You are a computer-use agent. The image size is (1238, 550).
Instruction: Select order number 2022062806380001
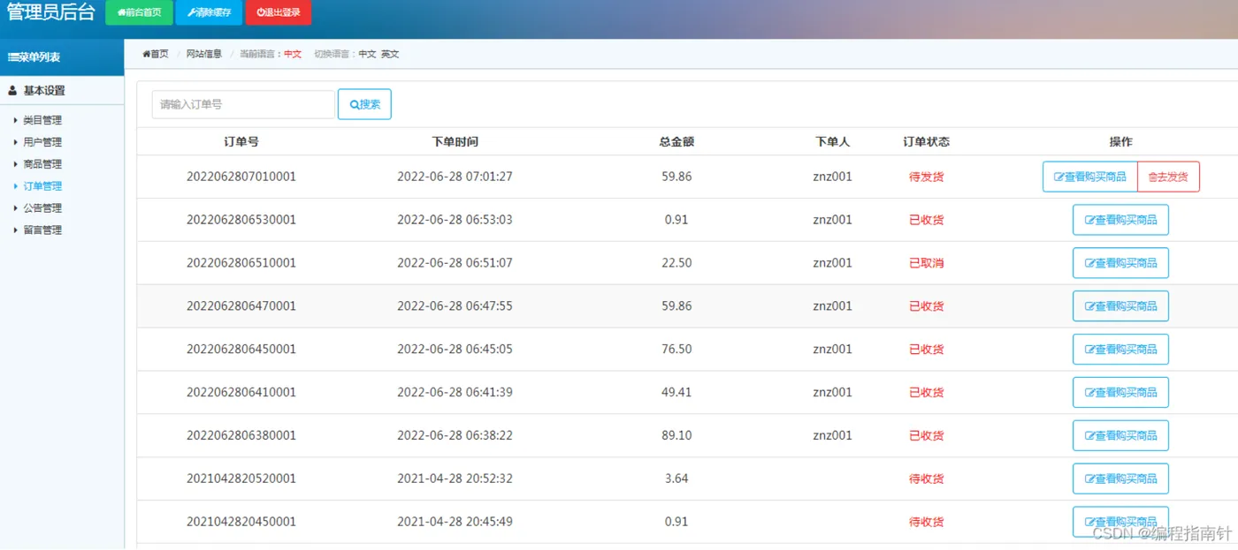[241, 435]
